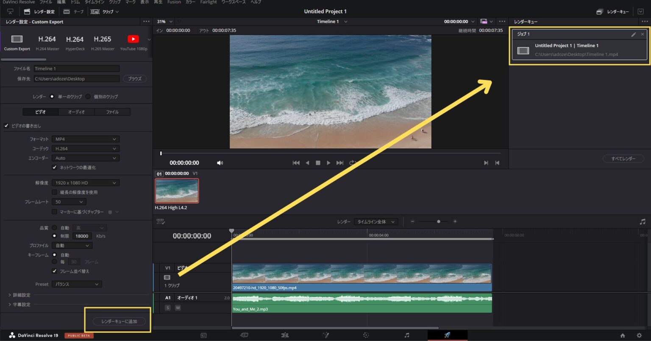Image resolution: width=651 pixels, height=341 pixels.
Task: Open the フレームレート dropdown set to 50
Action: (x=69, y=201)
